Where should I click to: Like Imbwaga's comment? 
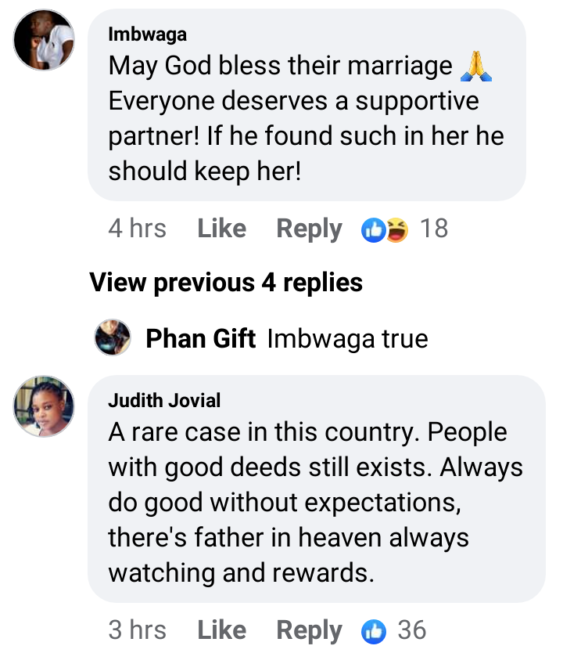pyautogui.click(x=221, y=229)
